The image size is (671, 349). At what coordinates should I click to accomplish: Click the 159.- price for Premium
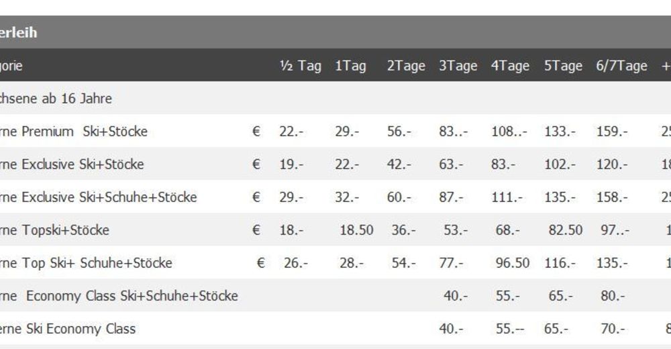click(x=612, y=132)
